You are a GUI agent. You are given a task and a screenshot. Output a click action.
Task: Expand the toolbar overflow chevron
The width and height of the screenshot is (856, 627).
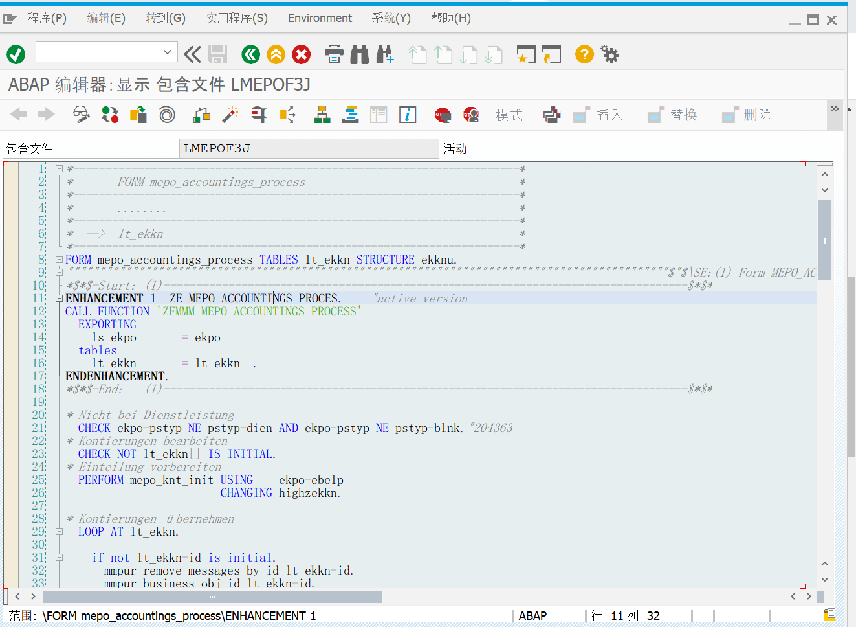pos(835,109)
